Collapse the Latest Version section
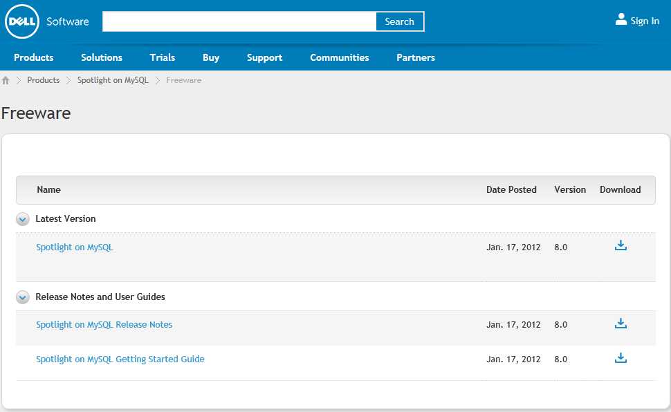671x412 pixels. [x=23, y=219]
